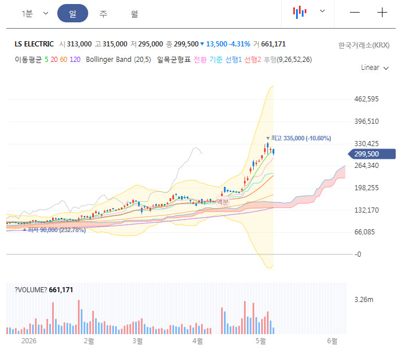Click the 66,085 price axis label
Screen dimensions: 398x349
click(364, 232)
